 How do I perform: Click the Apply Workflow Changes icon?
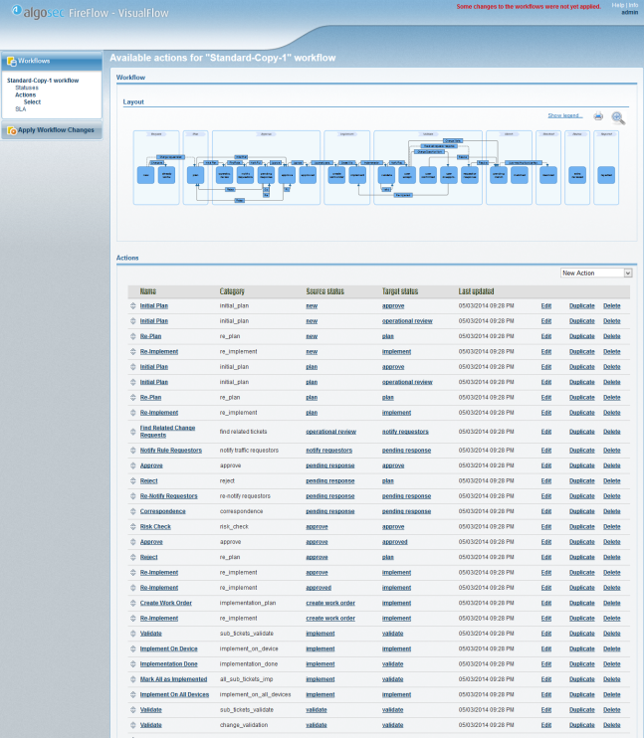click(x=11, y=130)
